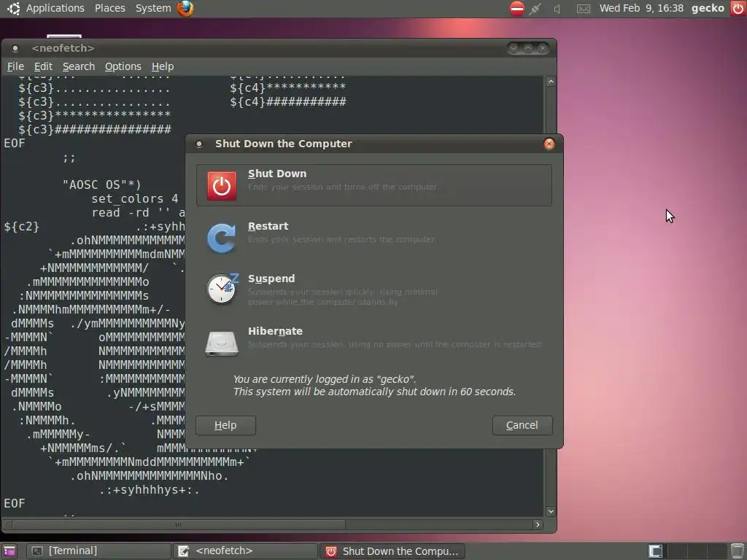Open the Applications menu
The width and height of the screenshot is (747, 560).
click(x=55, y=8)
